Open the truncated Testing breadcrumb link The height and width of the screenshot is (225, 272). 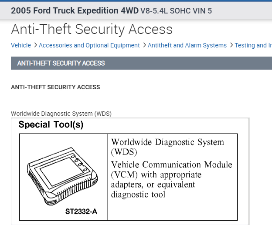253,45
